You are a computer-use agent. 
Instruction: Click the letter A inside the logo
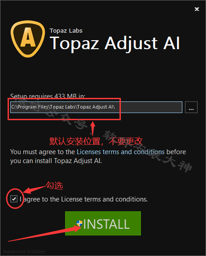(28, 37)
